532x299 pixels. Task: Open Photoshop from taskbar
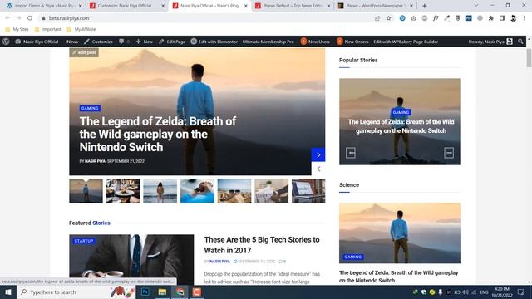point(145,292)
